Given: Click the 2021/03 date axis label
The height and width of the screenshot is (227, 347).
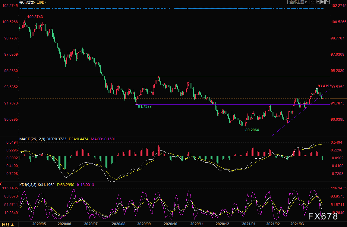Looking at the screenshot, I should [x=297, y=224].
